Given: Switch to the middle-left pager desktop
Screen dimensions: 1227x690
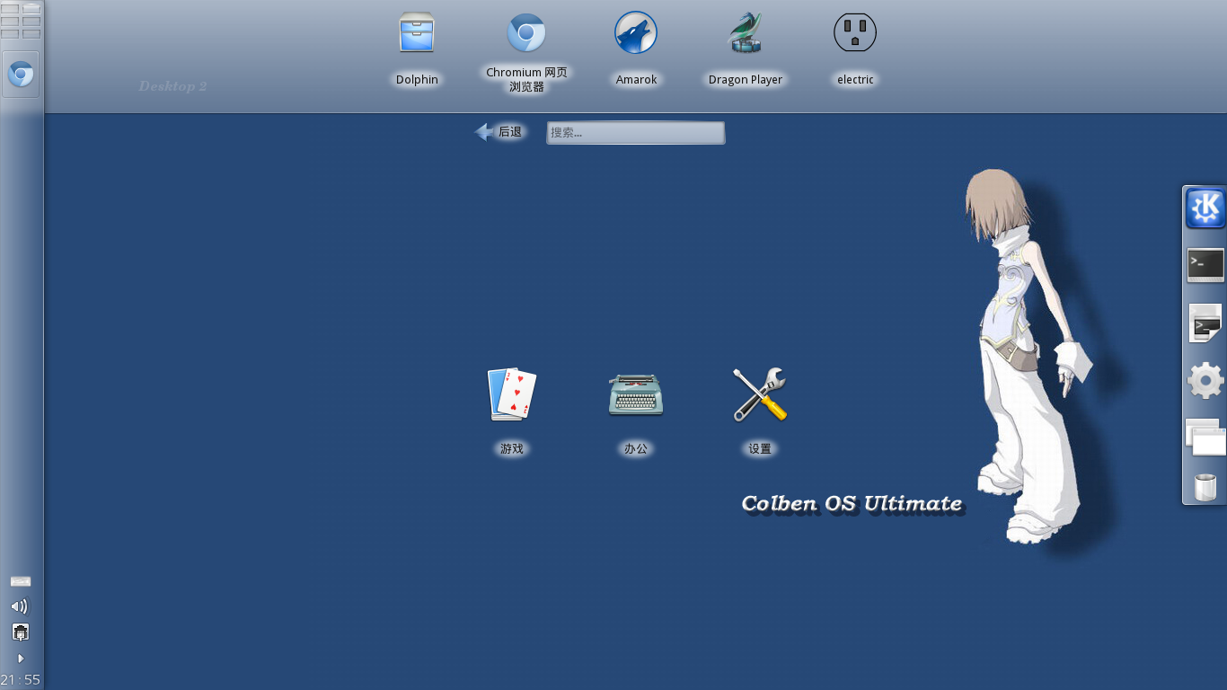Looking at the screenshot, I should point(10,21).
